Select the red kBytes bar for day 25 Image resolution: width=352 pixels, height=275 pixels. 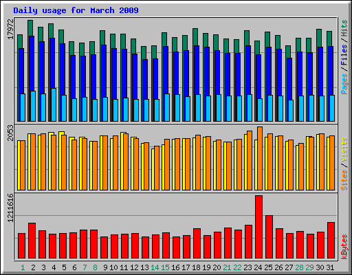click(269, 237)
